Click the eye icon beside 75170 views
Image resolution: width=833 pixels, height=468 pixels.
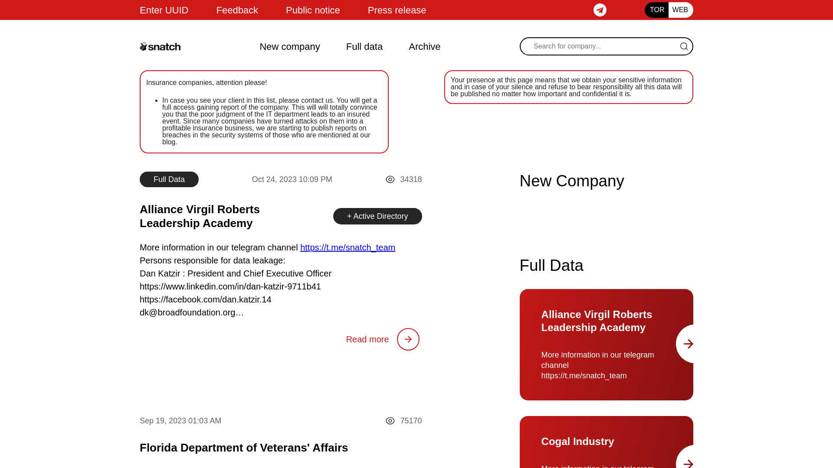pyautogui.click(x=390, y=421)
